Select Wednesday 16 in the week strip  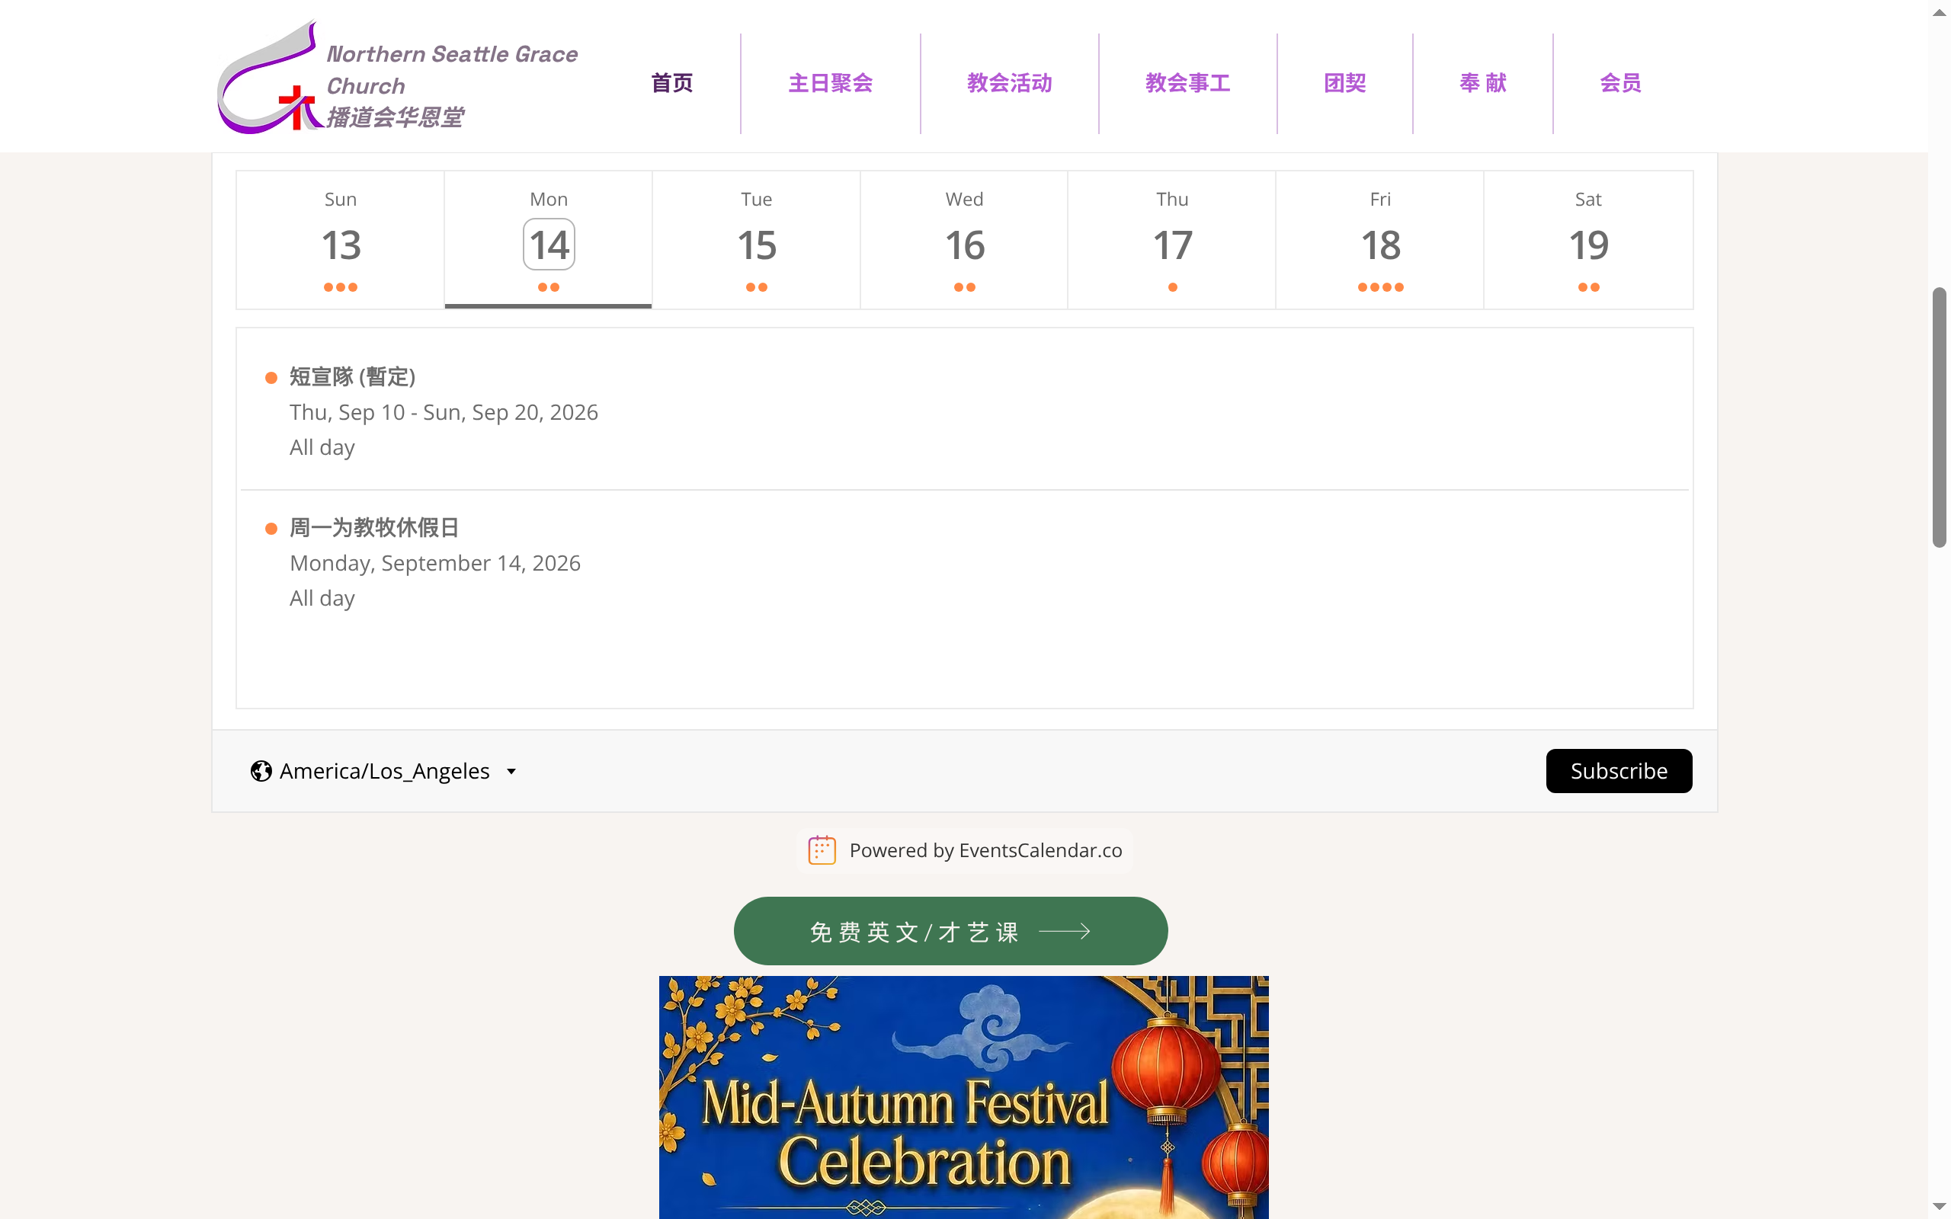(x=964, y=239)
